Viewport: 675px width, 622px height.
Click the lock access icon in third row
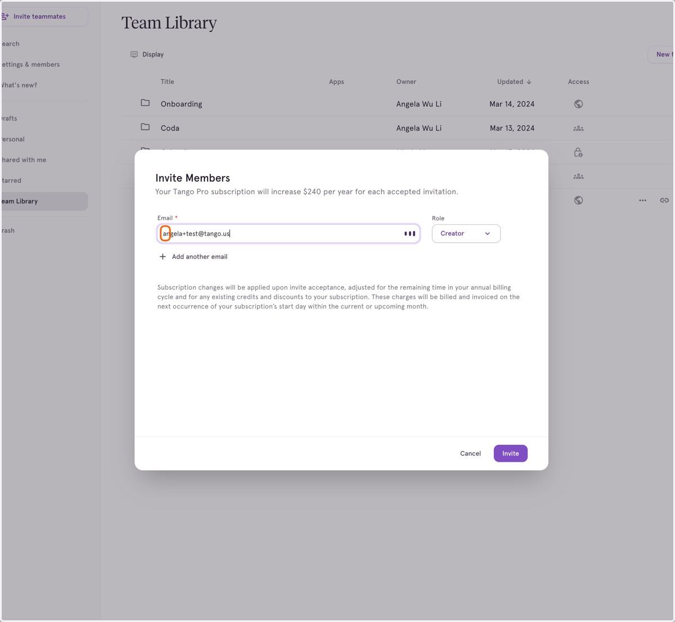pos(578,152)
